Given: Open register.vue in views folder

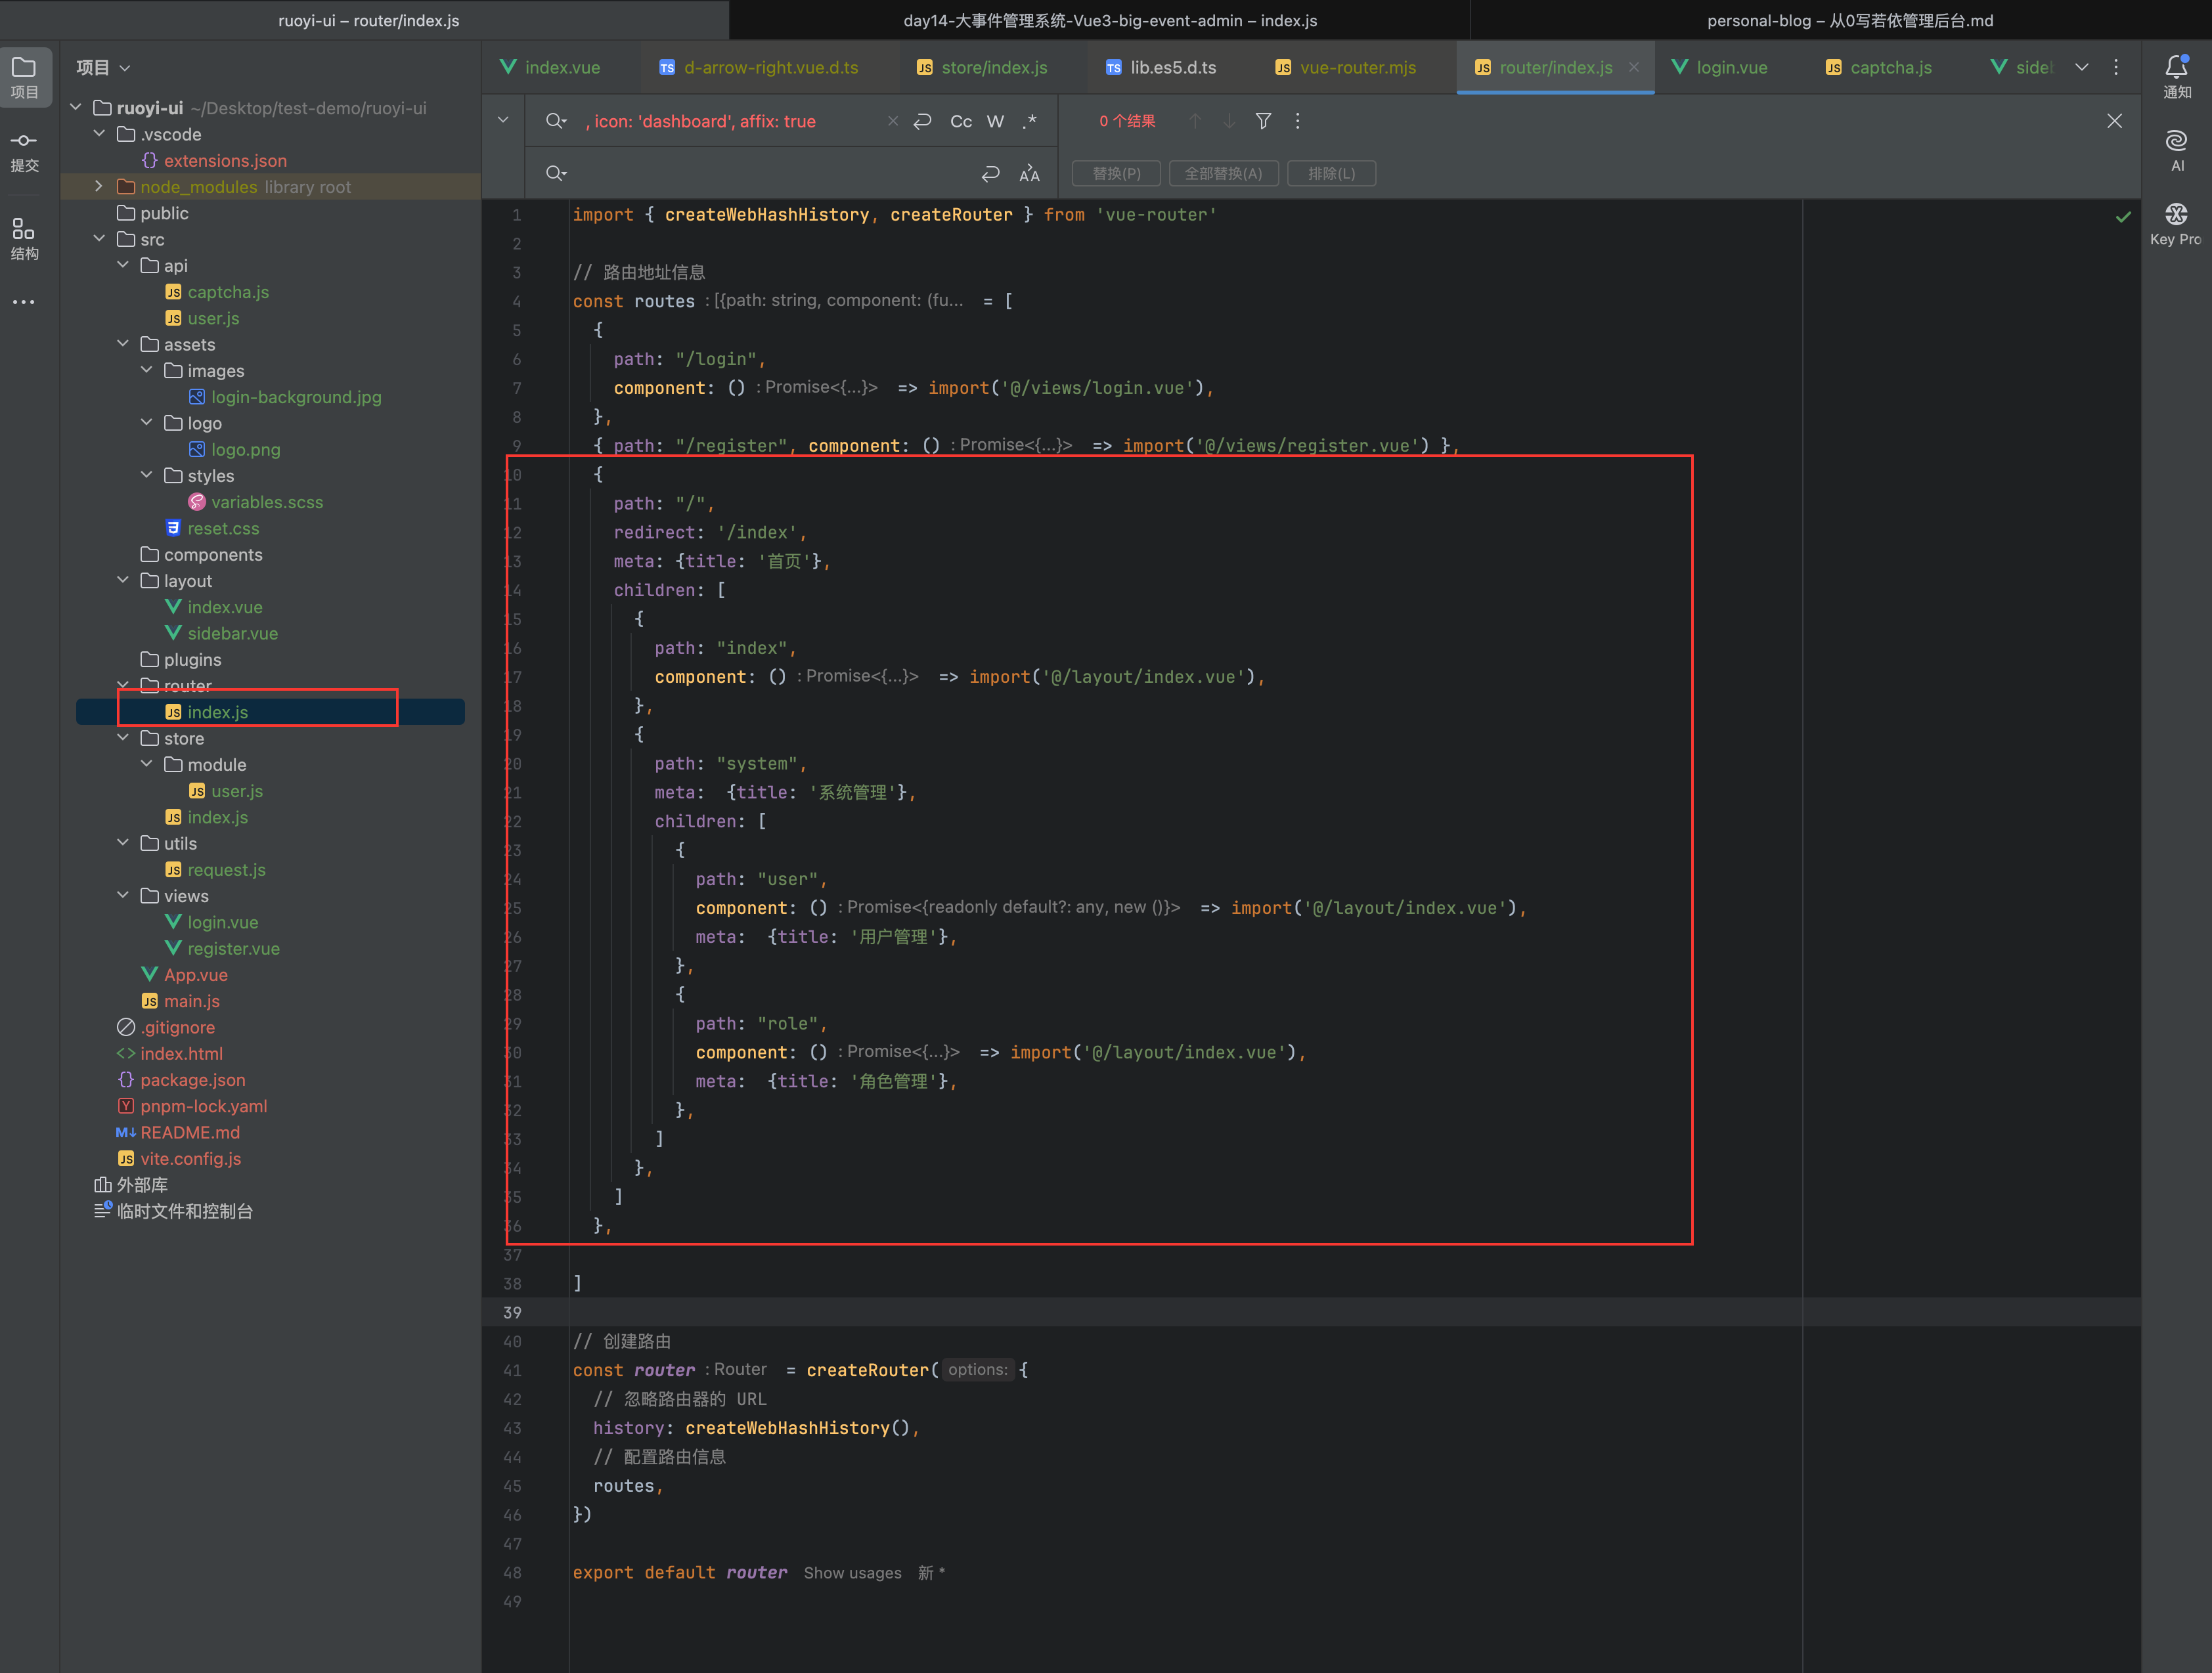Looking at the screenshot, I should click(222, 948).
